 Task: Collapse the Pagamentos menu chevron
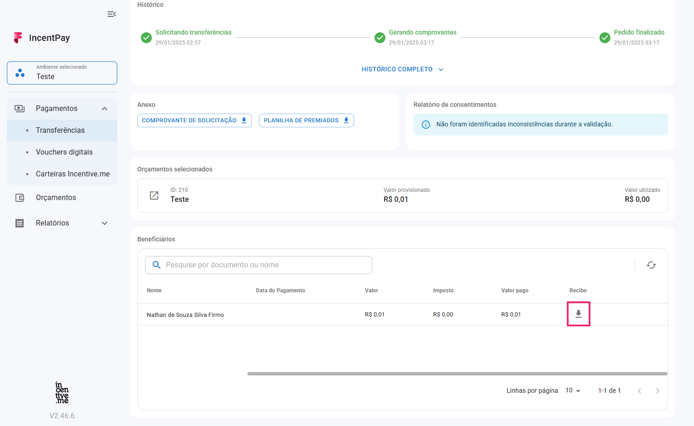pyautogui.click(x=105, y=108)
